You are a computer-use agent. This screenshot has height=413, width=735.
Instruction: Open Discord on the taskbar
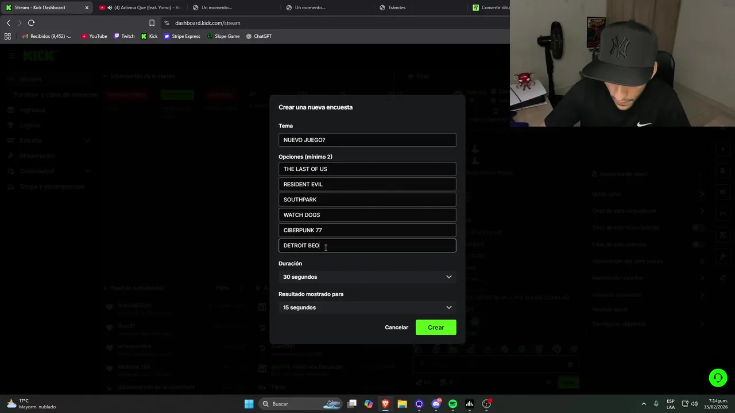click(436, 404)
